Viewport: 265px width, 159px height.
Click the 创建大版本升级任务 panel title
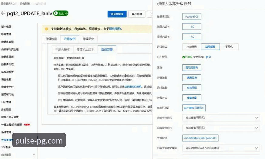pyautogui.click(x=174, y=4)
